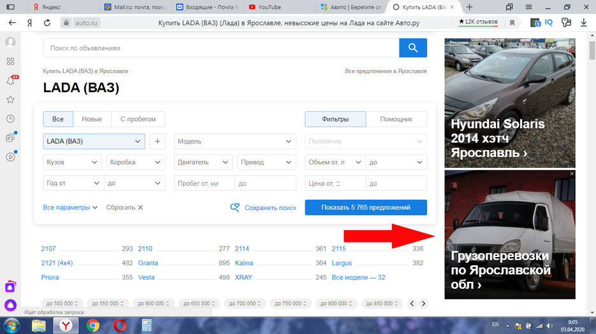Open notifications bell in browser sidebar

[x=10, y=81]
